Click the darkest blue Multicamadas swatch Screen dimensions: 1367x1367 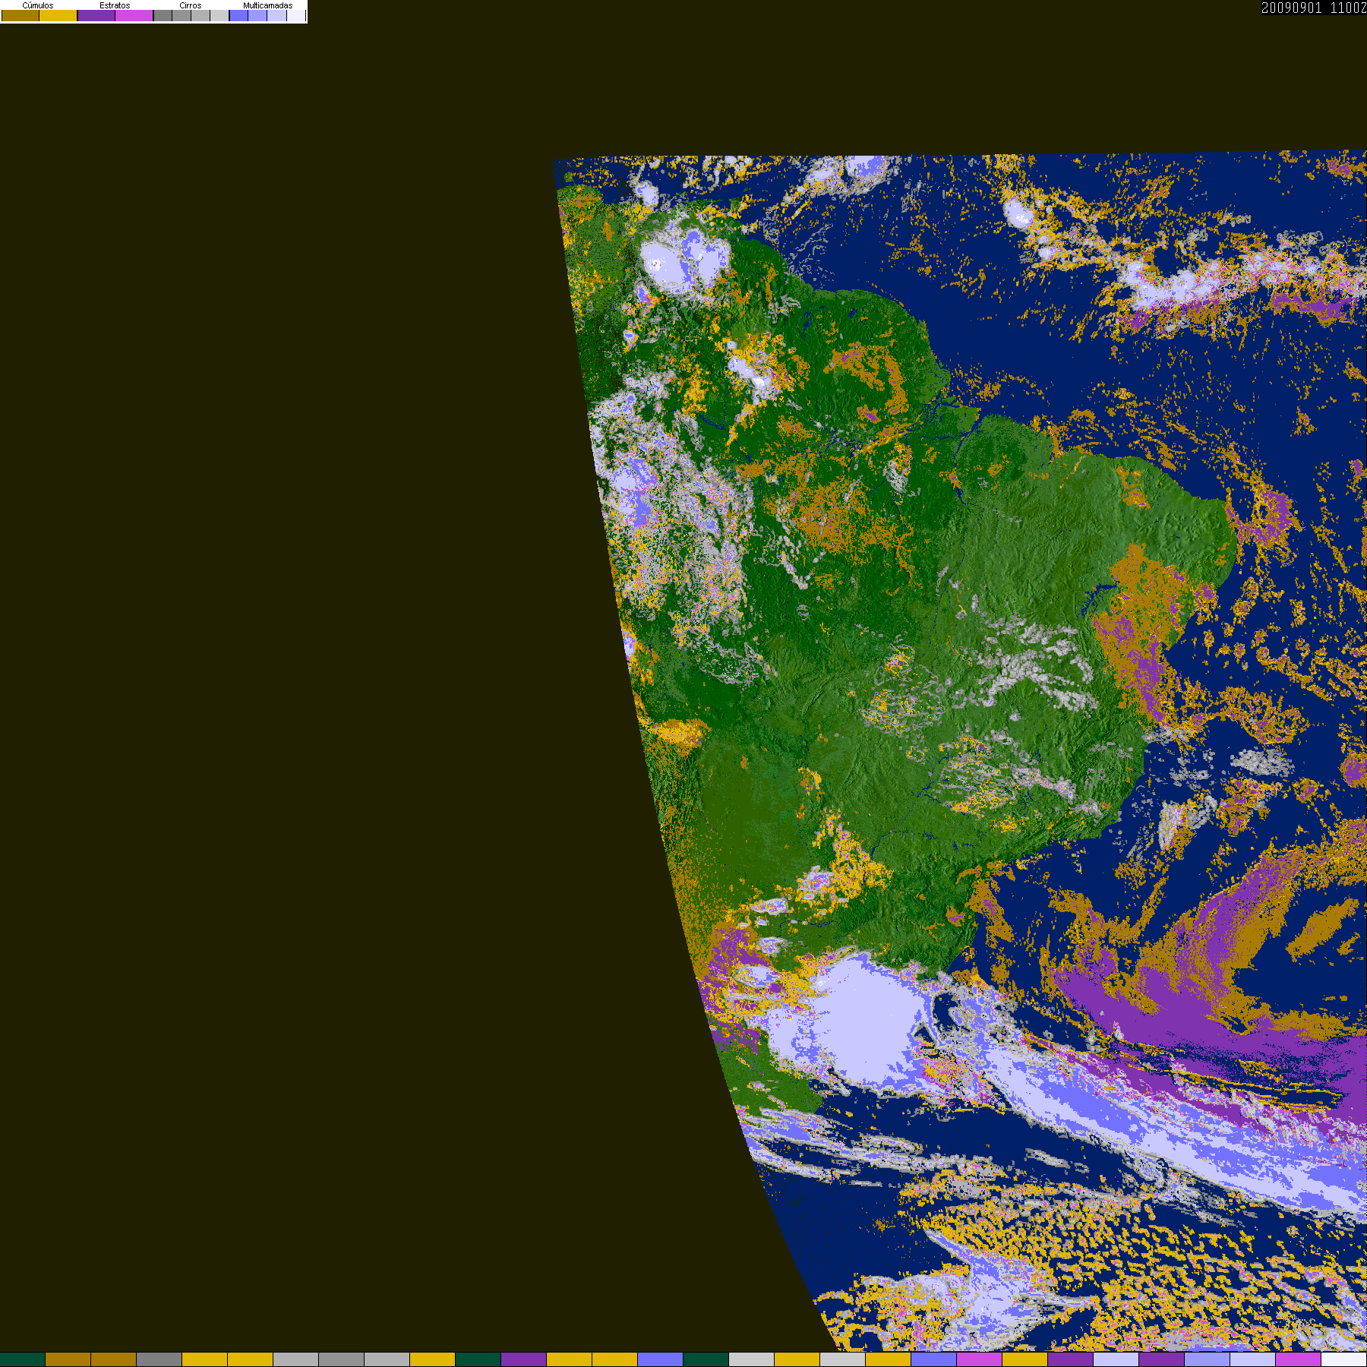click(x=238, y=15)
